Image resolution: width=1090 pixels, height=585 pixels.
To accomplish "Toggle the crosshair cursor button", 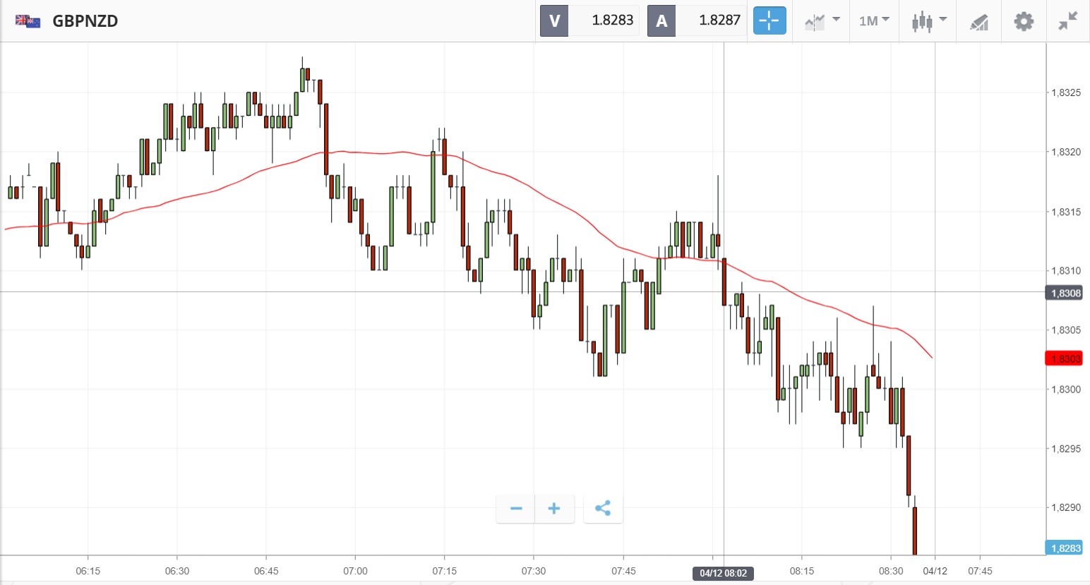I will point(769,20).
